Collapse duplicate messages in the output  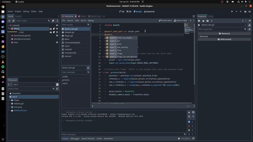(x=189, y=116)
